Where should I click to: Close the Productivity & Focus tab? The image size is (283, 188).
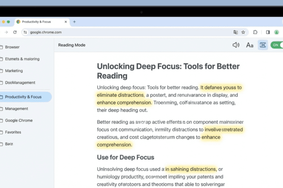66,22
